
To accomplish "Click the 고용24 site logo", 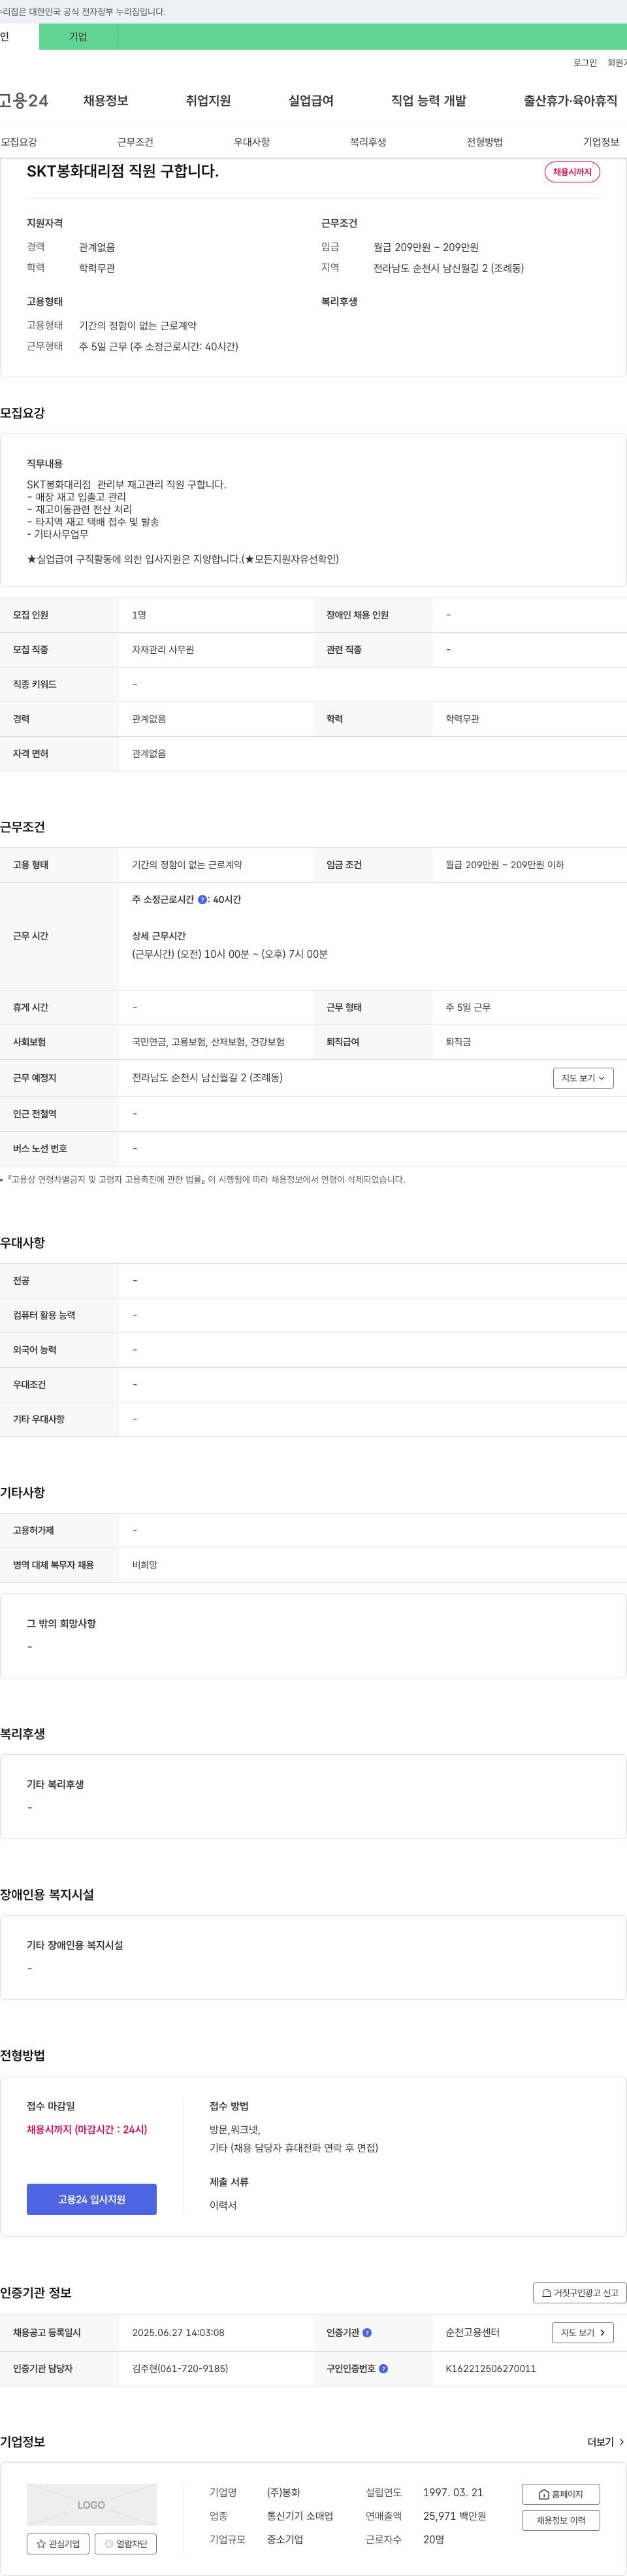I will point(24,100).
